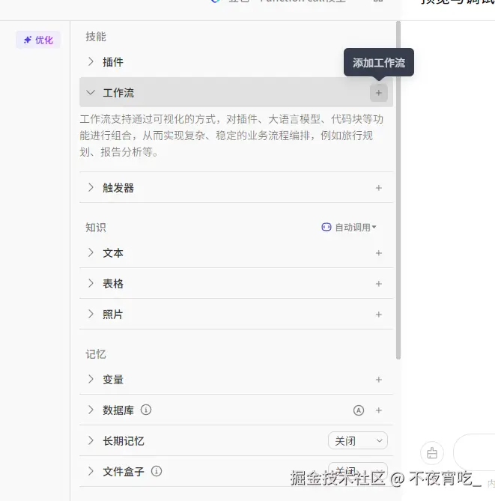Click the 技能 section heading
Viewport: 495px width, 501px height.
[x=96, y=37]
